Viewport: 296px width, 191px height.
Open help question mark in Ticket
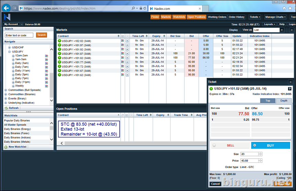click(289, 89)
